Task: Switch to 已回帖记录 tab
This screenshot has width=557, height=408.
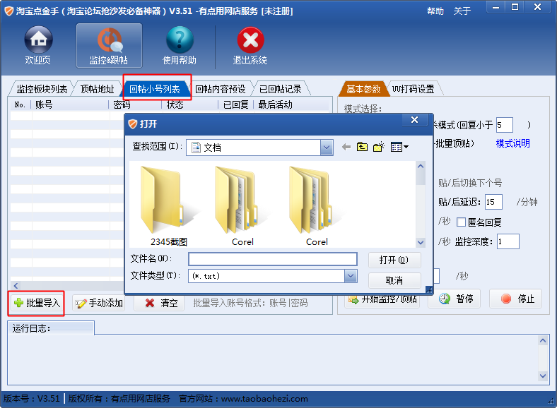Action: click(281, 89)
